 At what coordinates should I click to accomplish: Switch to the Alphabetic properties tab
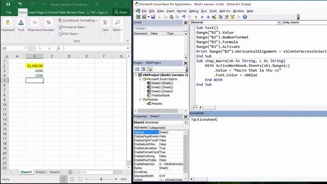click(x=141, y=127)
